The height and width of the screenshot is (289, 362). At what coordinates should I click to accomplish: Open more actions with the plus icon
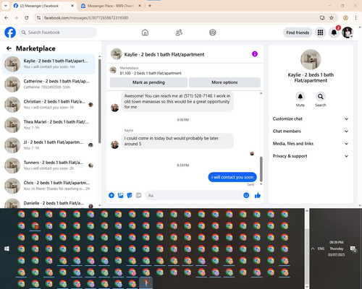click(111, 195)
